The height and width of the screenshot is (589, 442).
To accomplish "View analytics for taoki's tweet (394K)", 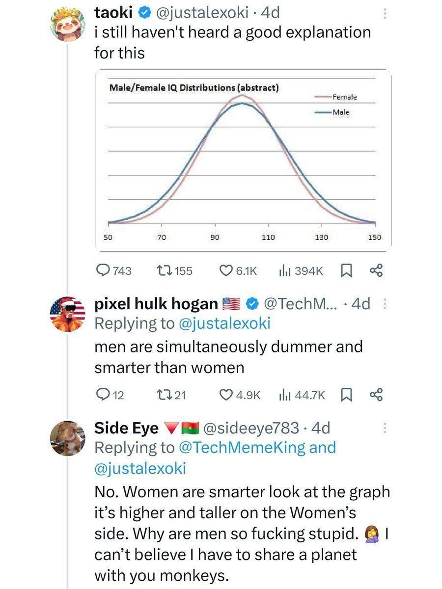I will 301,270.
